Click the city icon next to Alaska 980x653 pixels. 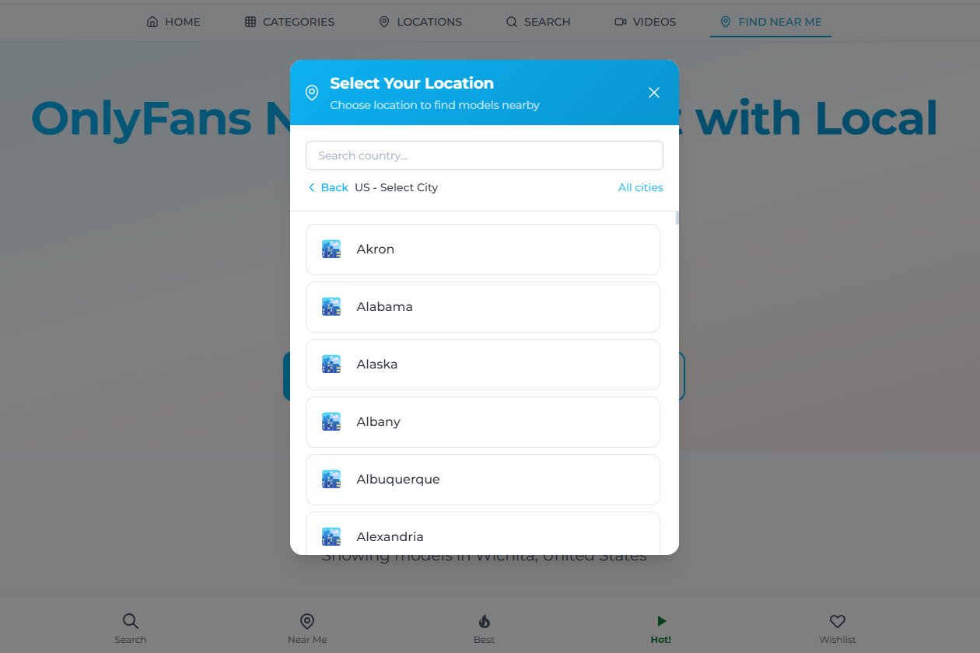click(x=331, y=365)
